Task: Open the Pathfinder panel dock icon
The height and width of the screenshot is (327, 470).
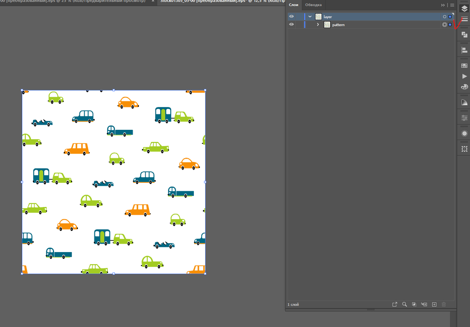Action: pos(465,35)
